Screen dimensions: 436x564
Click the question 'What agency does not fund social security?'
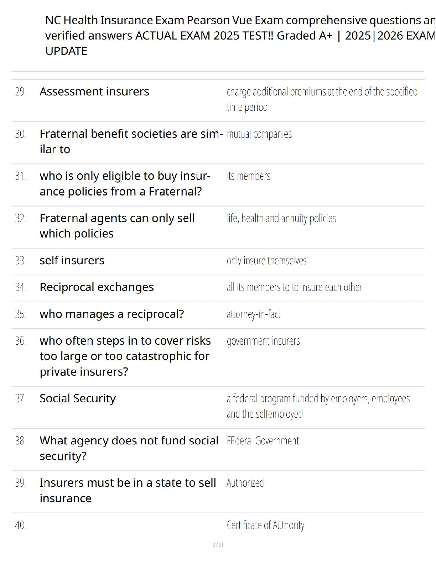[129, 448]
